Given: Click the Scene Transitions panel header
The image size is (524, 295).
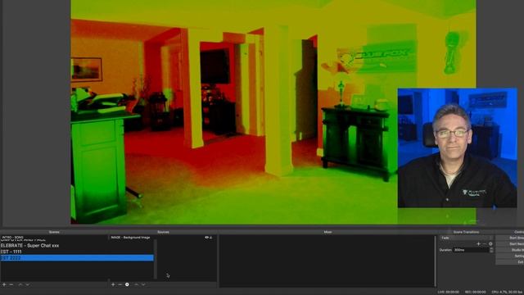Looking at the screenshot, I should 466,232.
